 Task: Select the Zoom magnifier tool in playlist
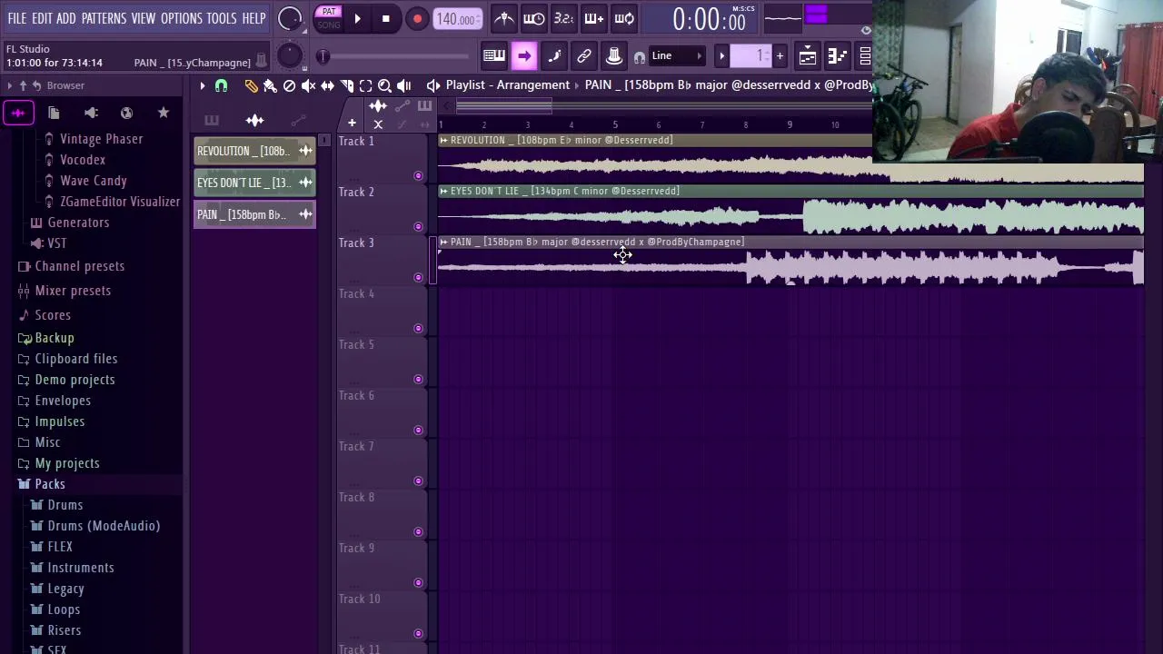(x=384, y=85)
